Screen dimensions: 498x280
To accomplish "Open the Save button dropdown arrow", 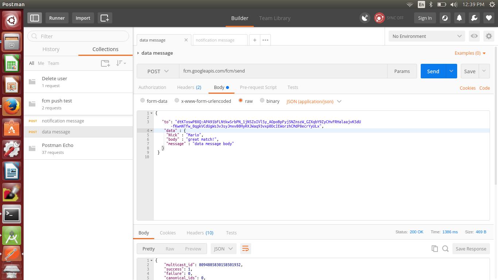I will (x=484, y=71).
